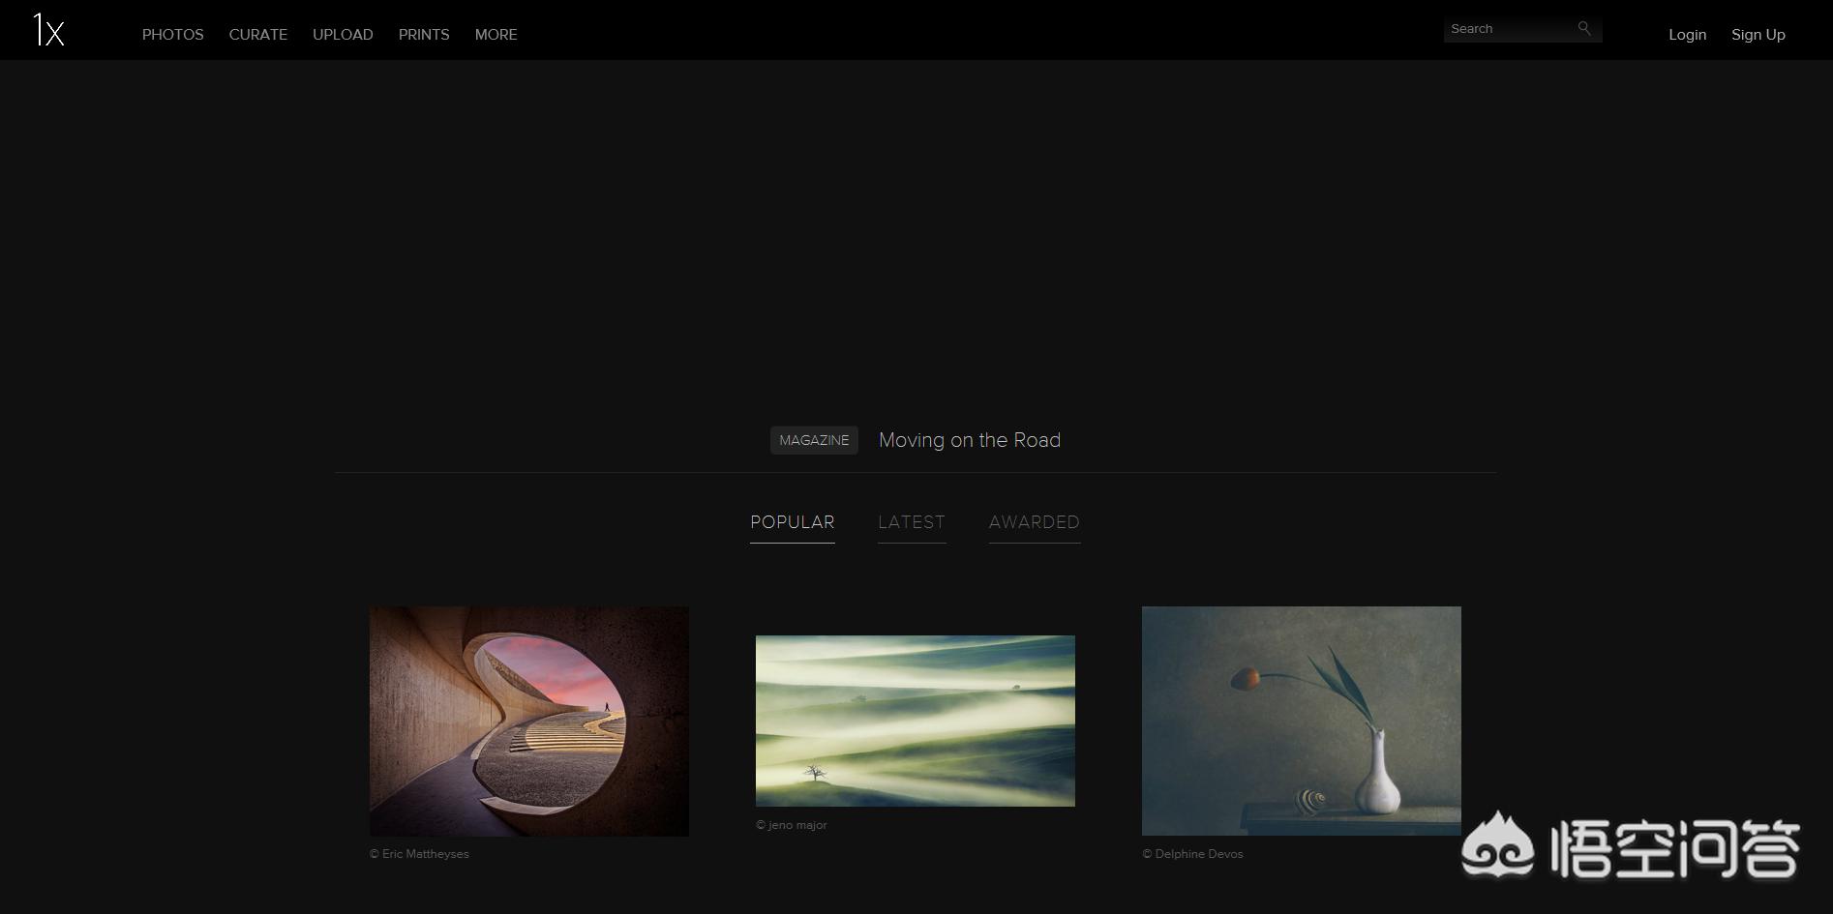This screenshot has height=914, width=1833.
Task: Select the POPULAR tab
Action: point(792,522)
